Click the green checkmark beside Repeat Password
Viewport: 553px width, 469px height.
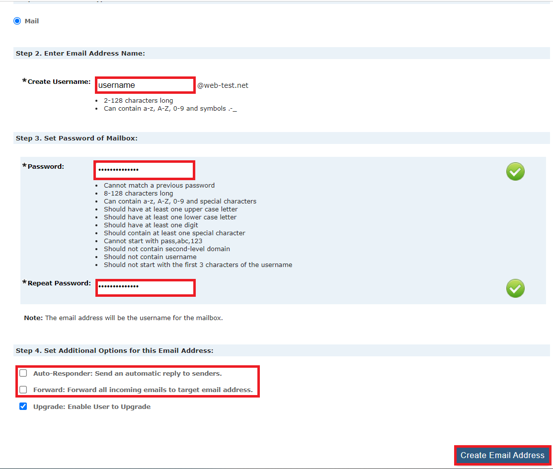tap(515, 288)
